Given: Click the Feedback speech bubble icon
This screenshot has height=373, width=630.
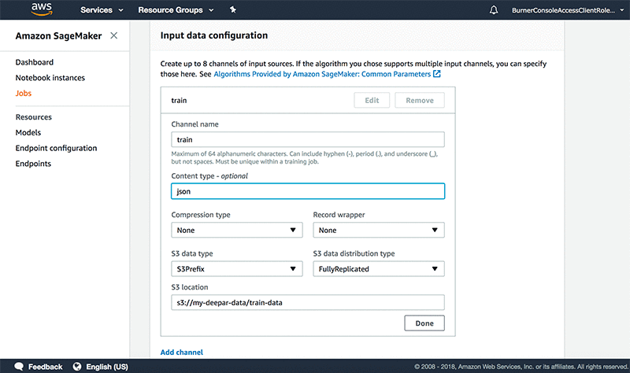Looking at the screenshot, I should pyautogui.click(x=19, y=366).
